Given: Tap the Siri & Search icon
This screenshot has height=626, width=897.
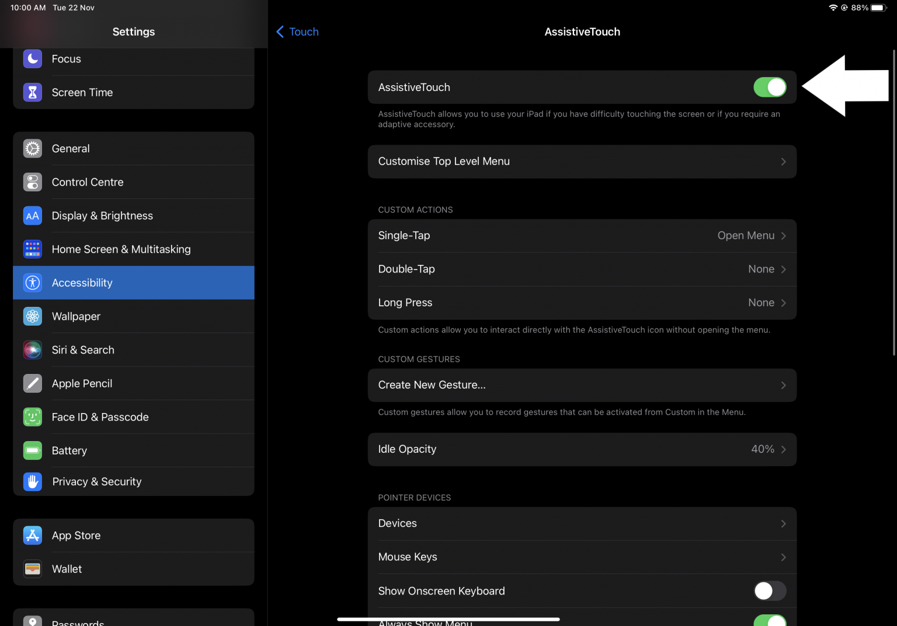Looking at the screenshot, I should coord(33,350).
